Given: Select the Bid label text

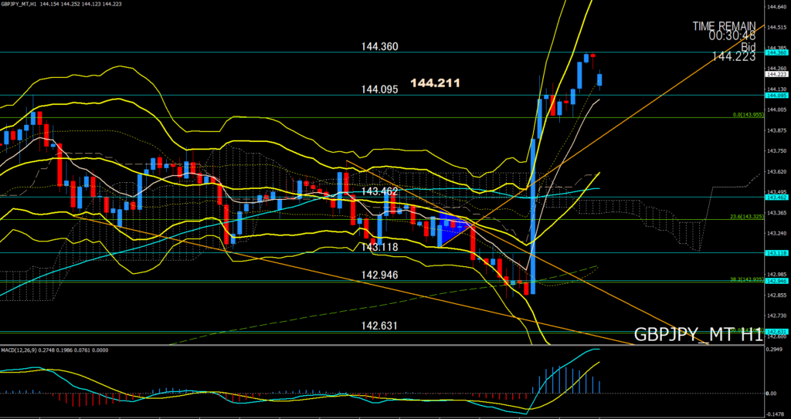Looking at the screenshot, I should (x=748, y=46).
